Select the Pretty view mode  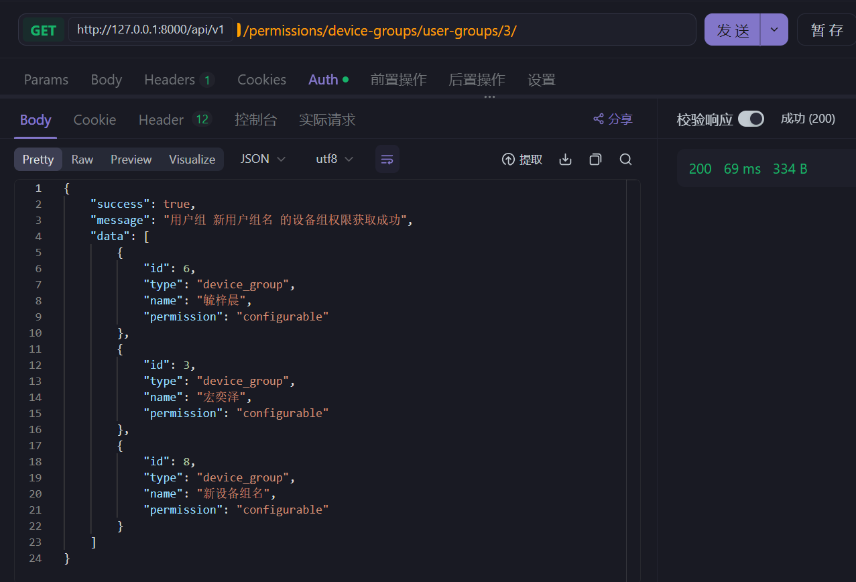click(38, 159)
